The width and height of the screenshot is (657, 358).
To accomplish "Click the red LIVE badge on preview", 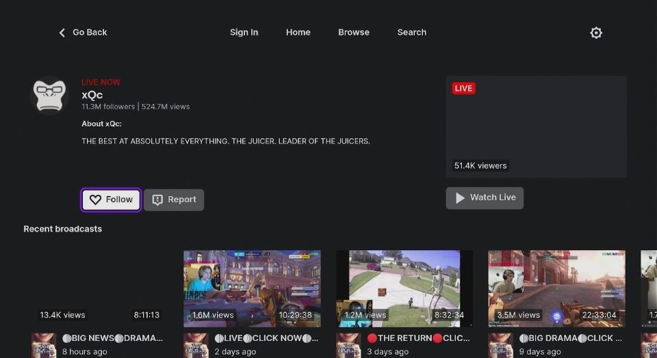I will [x=463, y=88].
